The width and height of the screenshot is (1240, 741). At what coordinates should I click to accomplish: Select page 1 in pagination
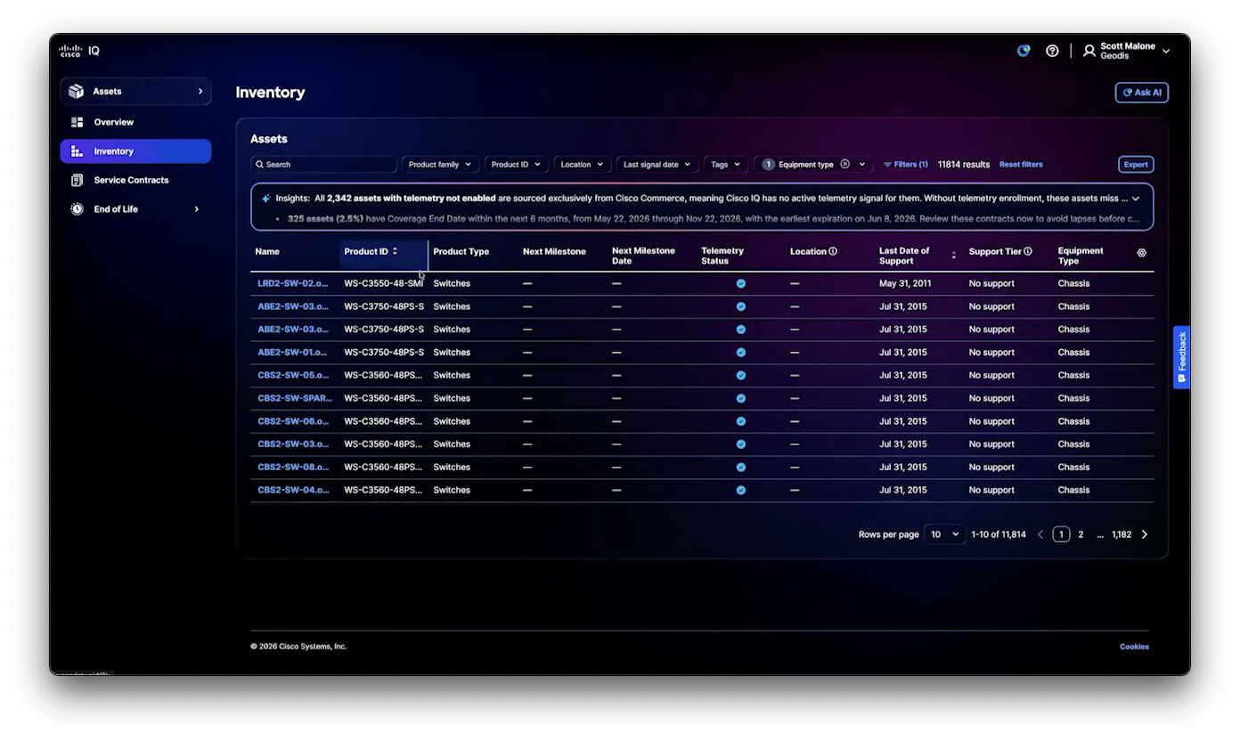point(1061,534)
